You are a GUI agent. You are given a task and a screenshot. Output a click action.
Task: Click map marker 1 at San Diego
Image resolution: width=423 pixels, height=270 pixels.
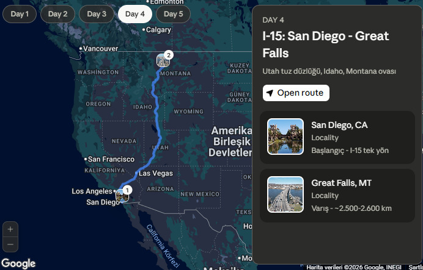122,195
